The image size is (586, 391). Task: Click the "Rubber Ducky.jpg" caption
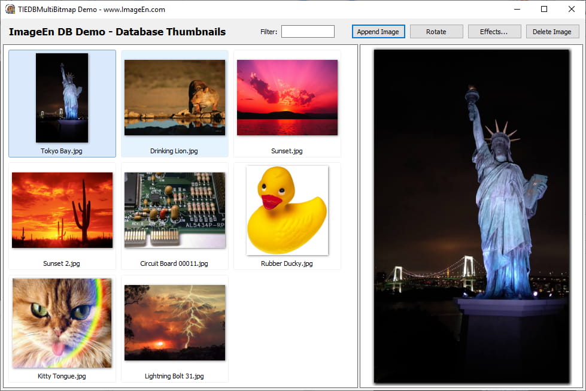tap(287, 263)
